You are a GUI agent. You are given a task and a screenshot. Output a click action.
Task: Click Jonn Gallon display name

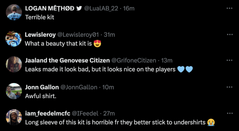click(42, 87)
